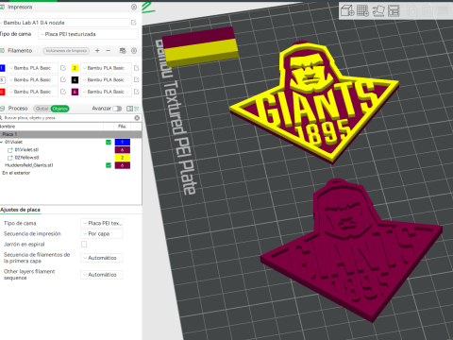Switch process view to Global

42,109
